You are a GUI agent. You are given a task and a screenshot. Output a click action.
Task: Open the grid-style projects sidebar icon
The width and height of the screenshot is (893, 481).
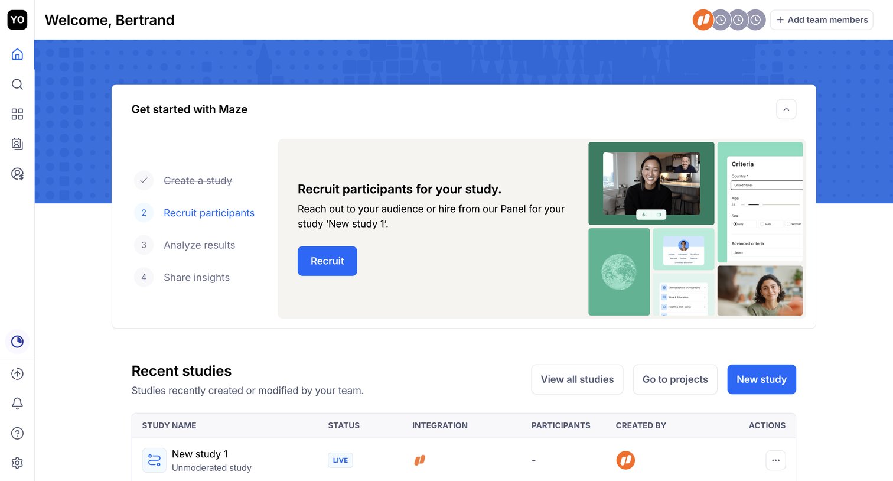pyautogui.click(x=17, y=114)
